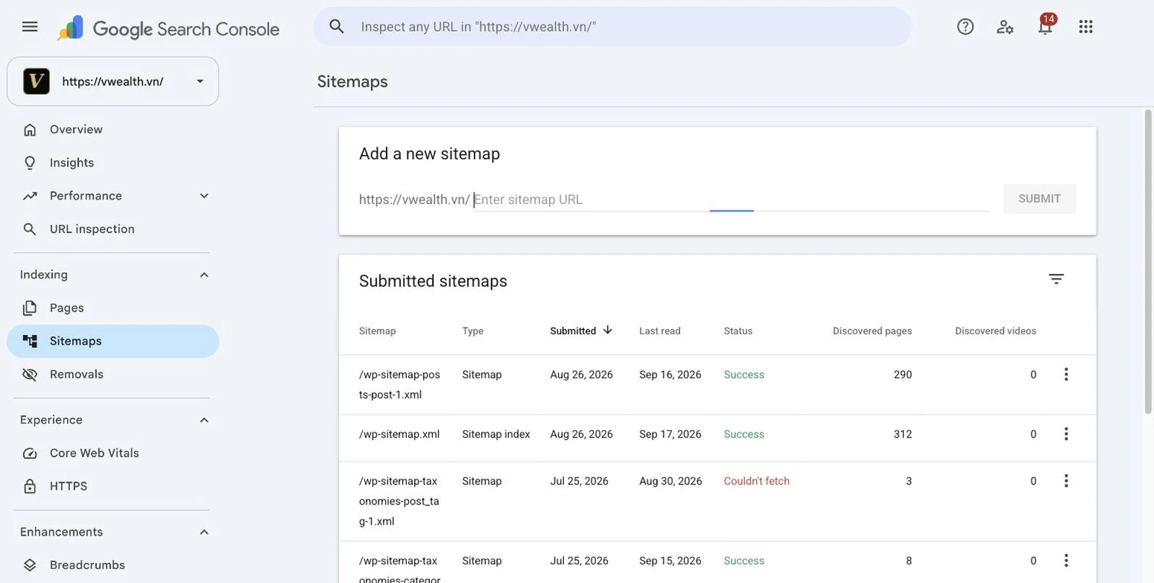Sort by Submitted column header
Image resolution: width=1154 pixels, height=583 pixels.
573,331
